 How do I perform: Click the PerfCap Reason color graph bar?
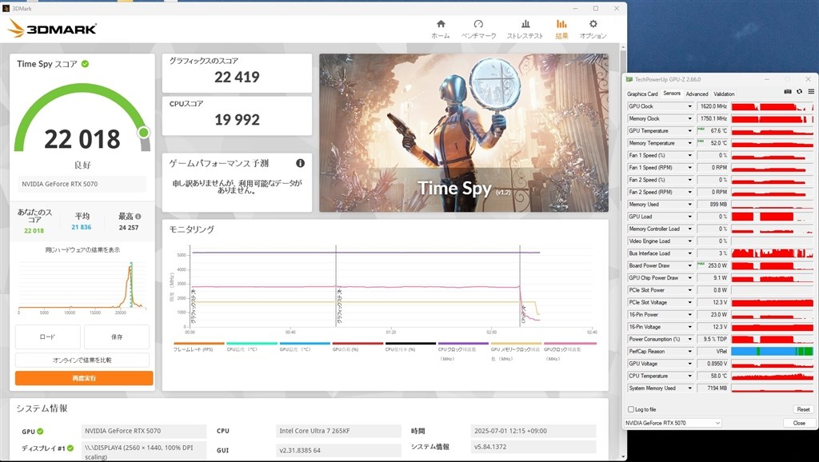(x=772, y=352)
